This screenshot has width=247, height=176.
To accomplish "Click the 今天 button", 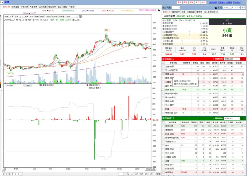I will pyautogui.click(x=243, y=8).
